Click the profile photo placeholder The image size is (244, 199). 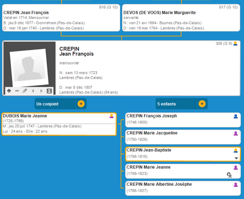pyautogui.click(x=29, y=67)
